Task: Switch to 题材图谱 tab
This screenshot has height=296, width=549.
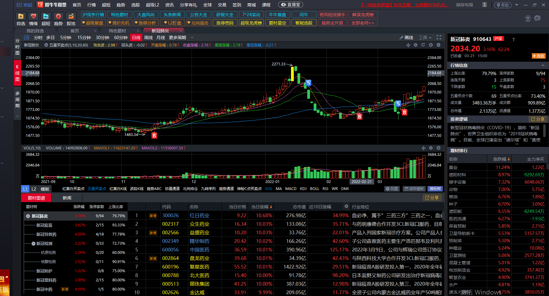Action: [x=36, y=198]
